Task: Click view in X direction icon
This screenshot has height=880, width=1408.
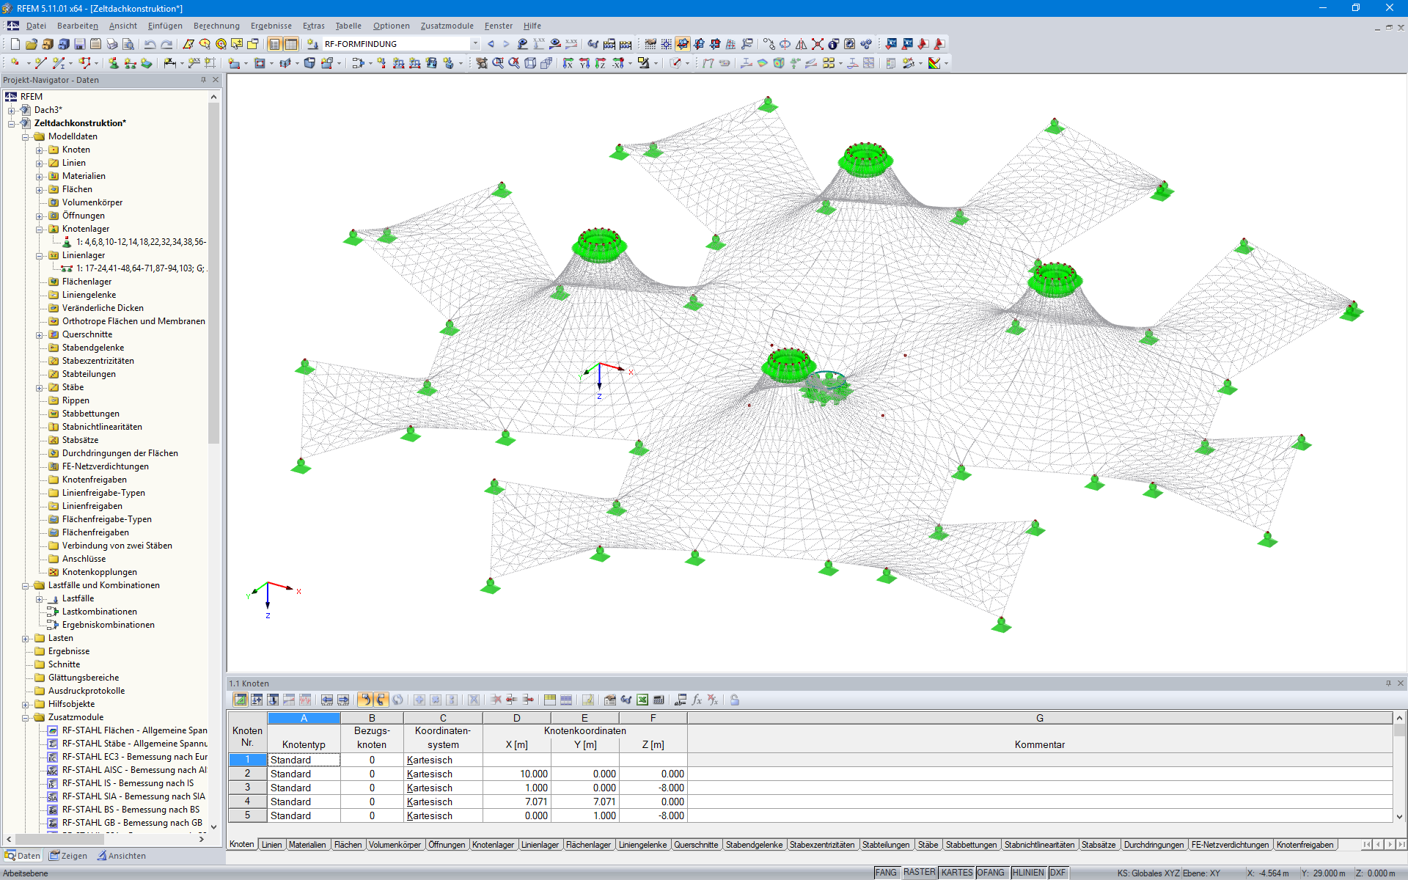Action: point(568,63)
